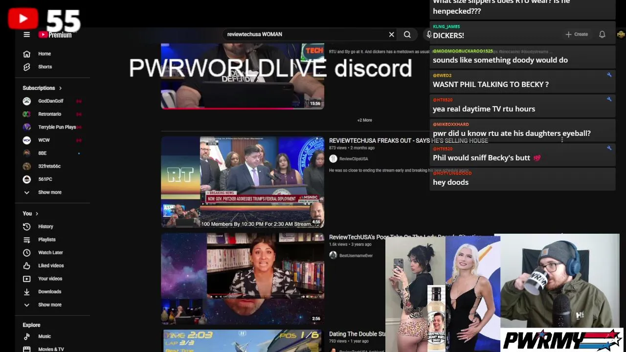Click the YouTube play logo in stream overlay

pyautogui.click(x=23, y=19)
